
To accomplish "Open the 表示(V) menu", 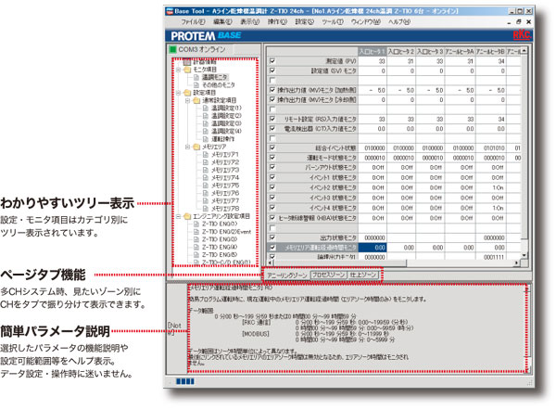I will [250, 22].
